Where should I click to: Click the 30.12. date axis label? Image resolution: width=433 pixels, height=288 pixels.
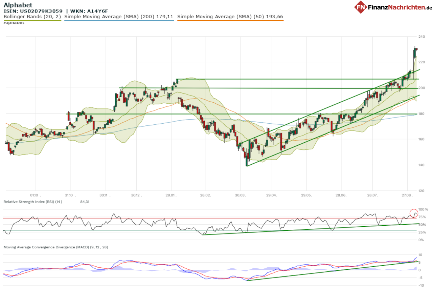(x=136, y=195)
